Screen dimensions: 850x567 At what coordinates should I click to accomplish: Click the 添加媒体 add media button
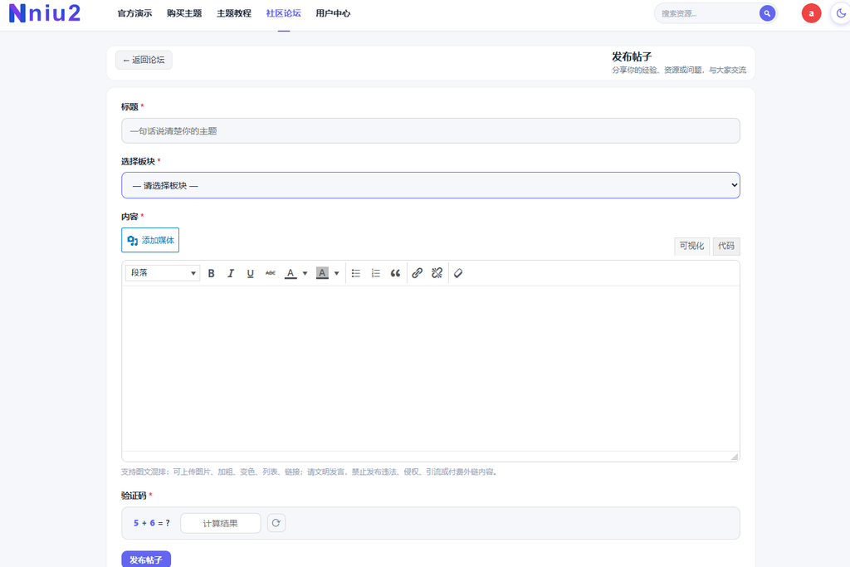pos(150,240)
